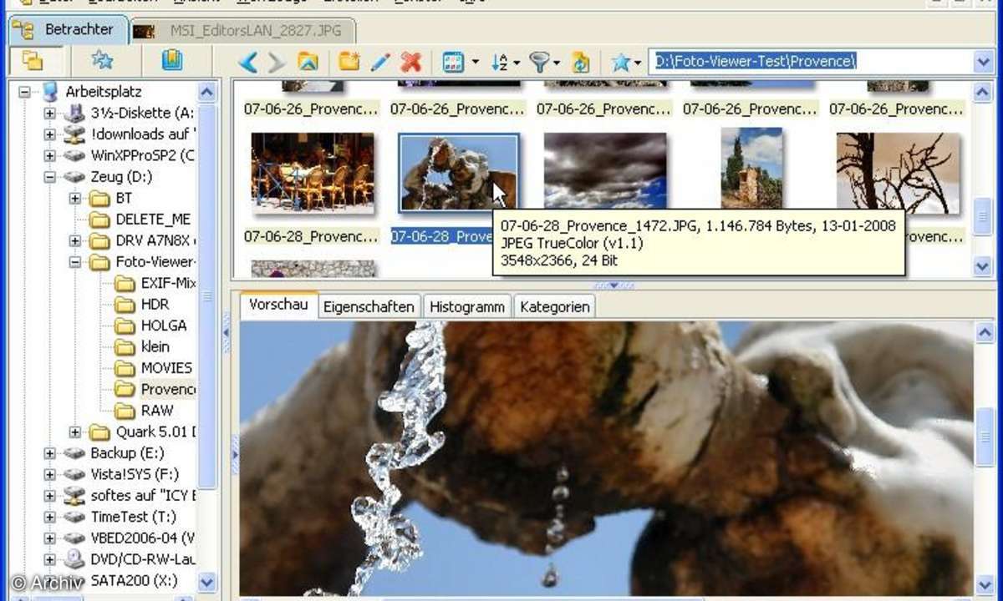Expand the TimeTest (T:) drive node
This screenshot has width=1003, height=601.
(x=50, y=517)
